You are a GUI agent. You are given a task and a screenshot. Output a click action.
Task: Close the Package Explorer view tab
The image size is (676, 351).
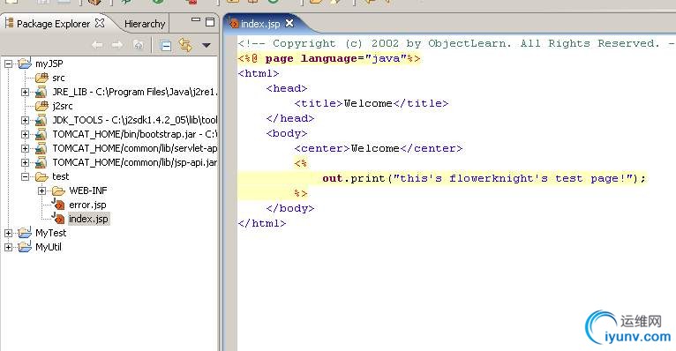click(100, 23)
